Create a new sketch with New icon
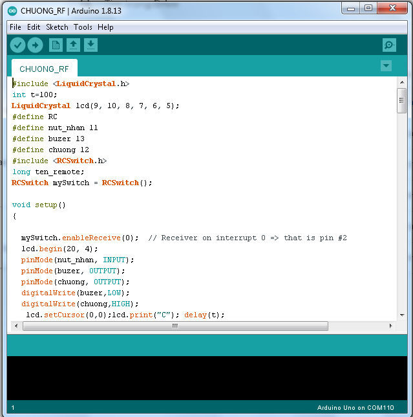 56,45
